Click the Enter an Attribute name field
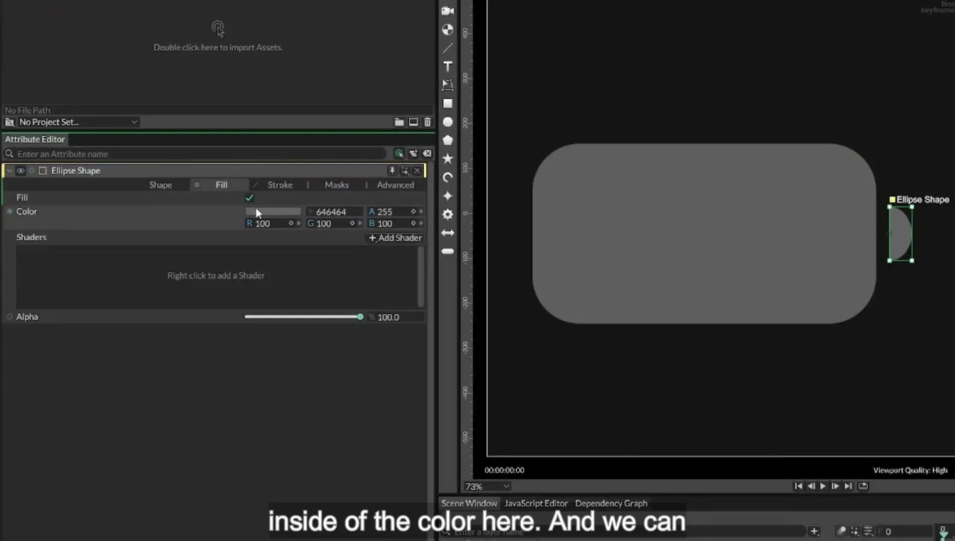Image resolution: width=955 pixels, height=541 pixels. [x=199, y=154]
